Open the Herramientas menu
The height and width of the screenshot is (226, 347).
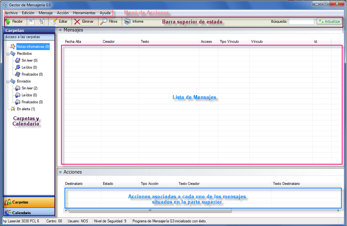click(x=84, y=13)
